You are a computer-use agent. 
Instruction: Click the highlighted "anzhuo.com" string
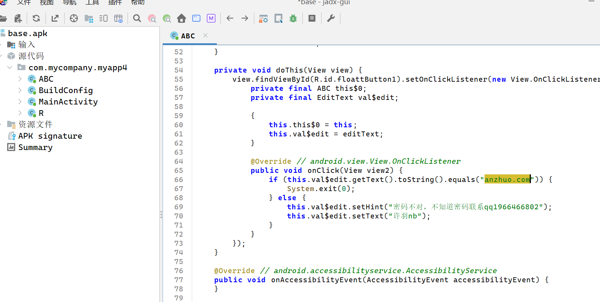(x=507, y=179)
